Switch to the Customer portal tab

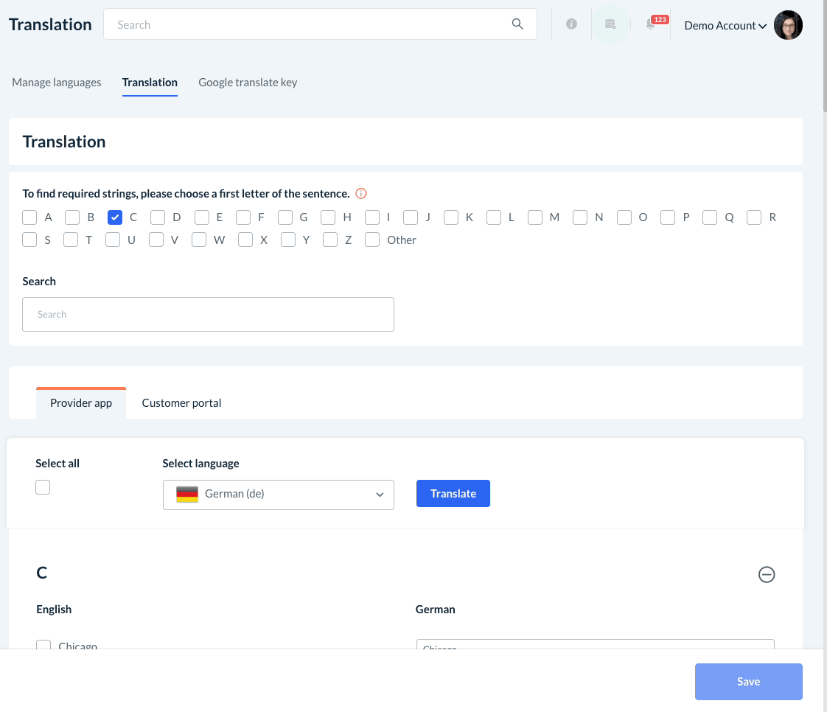[181, 403]
